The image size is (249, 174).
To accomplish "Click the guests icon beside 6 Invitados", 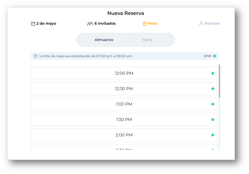I will coord(90,24).
